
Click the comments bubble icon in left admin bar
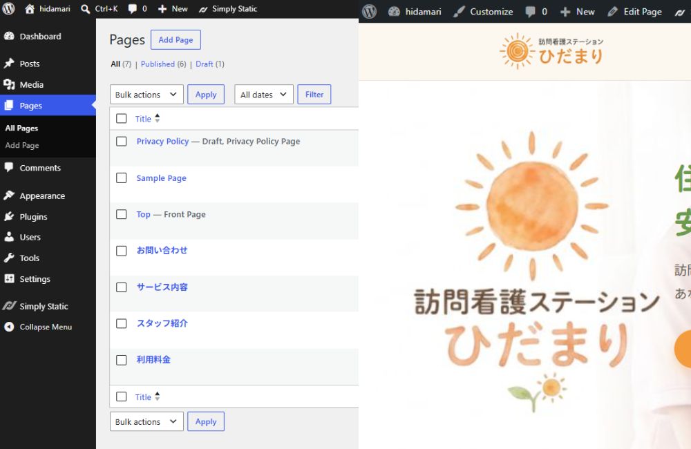pyautogui.click(x=132, y=9)
